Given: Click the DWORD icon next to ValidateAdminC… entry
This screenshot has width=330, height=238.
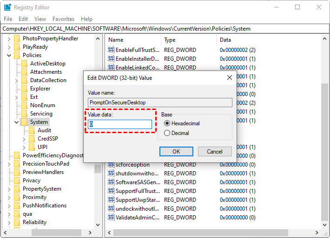Looking at the screenshot, I should tap(111, 217).
